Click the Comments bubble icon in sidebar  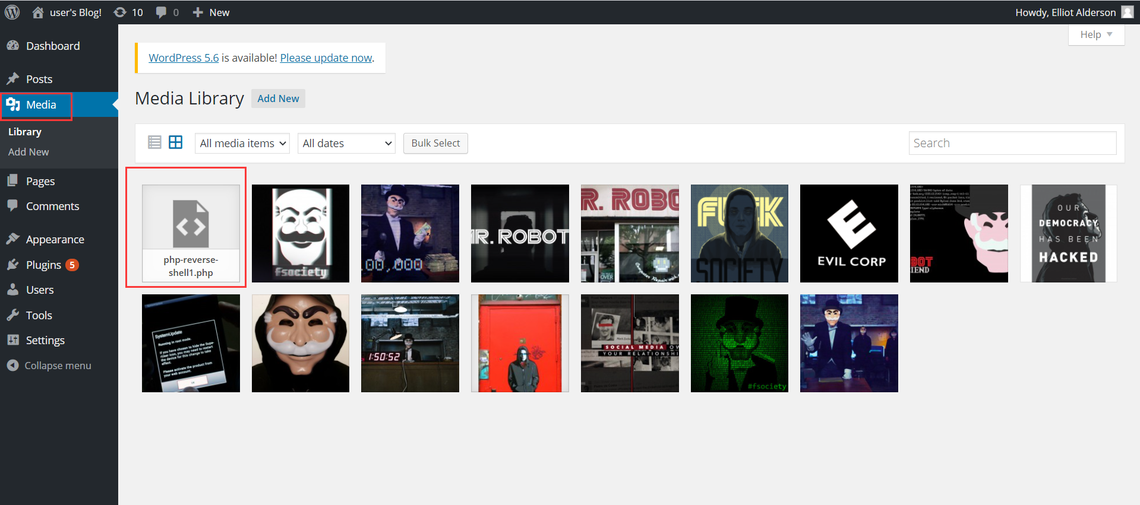(13, 206)
